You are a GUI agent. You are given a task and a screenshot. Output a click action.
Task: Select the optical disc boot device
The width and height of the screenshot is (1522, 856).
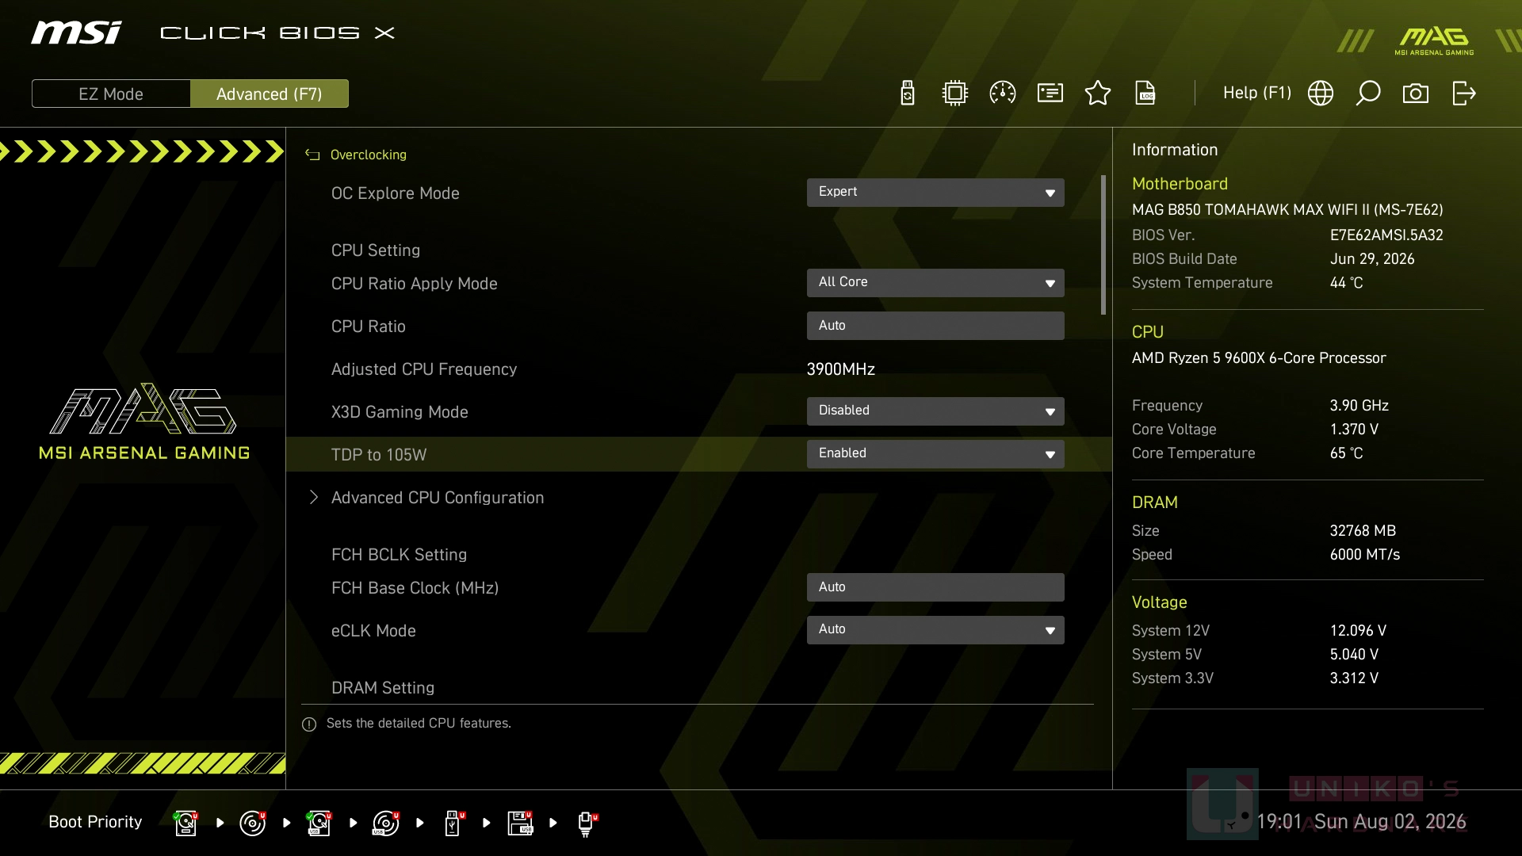pos(252,823)
